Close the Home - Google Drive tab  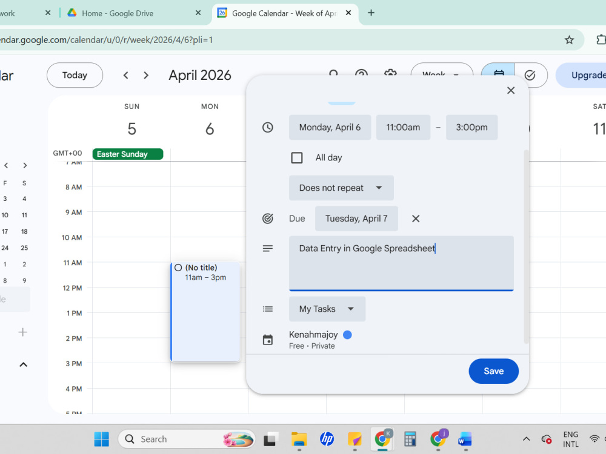coord(198,13)
